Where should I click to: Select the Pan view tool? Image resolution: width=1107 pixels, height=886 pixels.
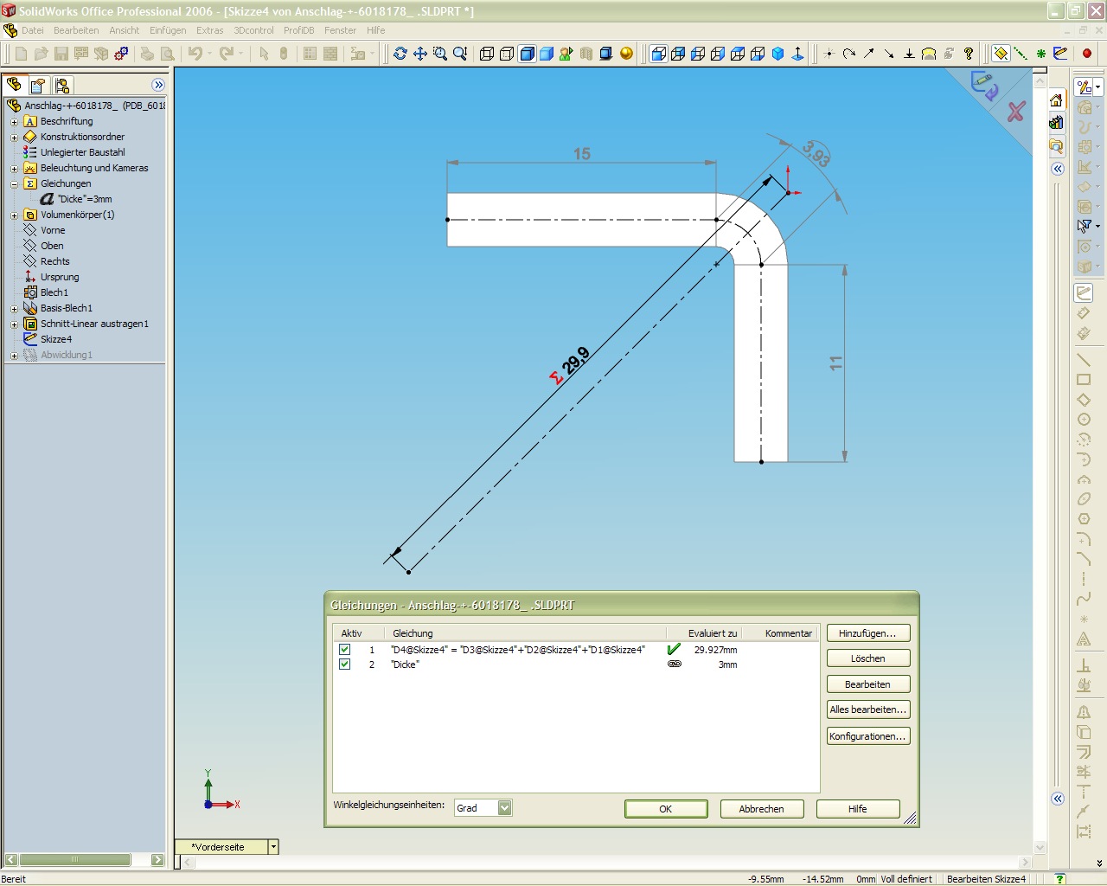pyautogui.click(x=420, y=54)
